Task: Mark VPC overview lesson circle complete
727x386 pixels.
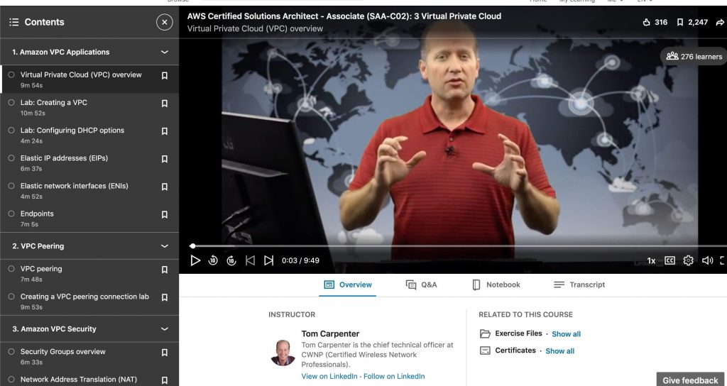Action: click(11, 75)
